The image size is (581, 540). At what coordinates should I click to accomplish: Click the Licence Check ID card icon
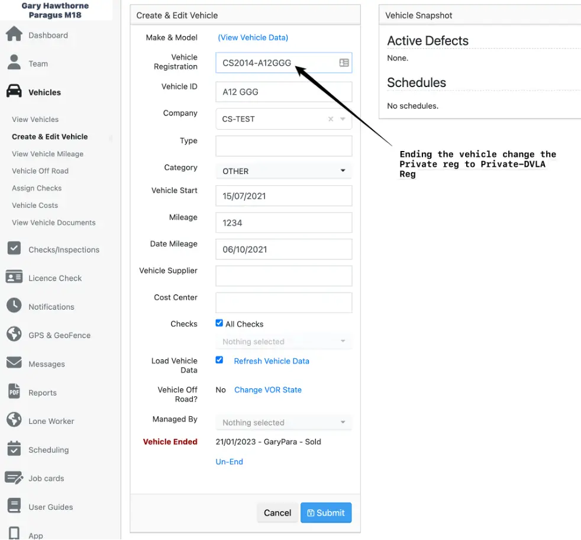coord(14,277)
